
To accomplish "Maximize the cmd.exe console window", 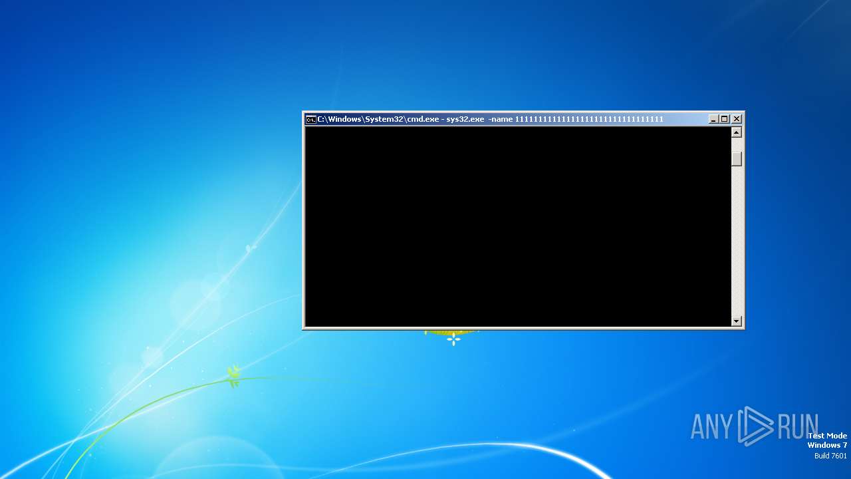I will coord(724,119).
